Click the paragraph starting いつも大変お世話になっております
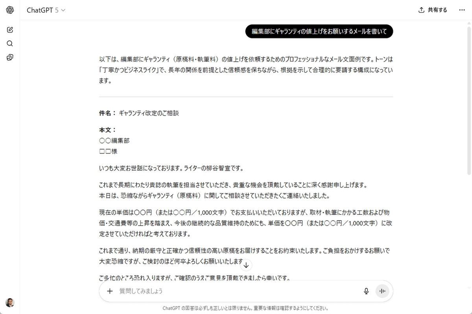472x314 pixels. click(171, 169)
